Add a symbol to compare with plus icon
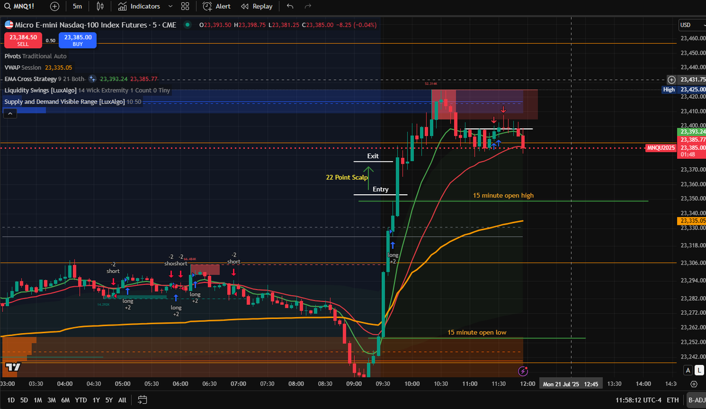The image size is (706, 409). point(55,6)
